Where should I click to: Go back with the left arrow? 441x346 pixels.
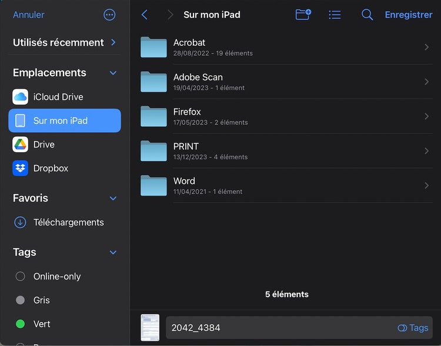tap(144, 15)
